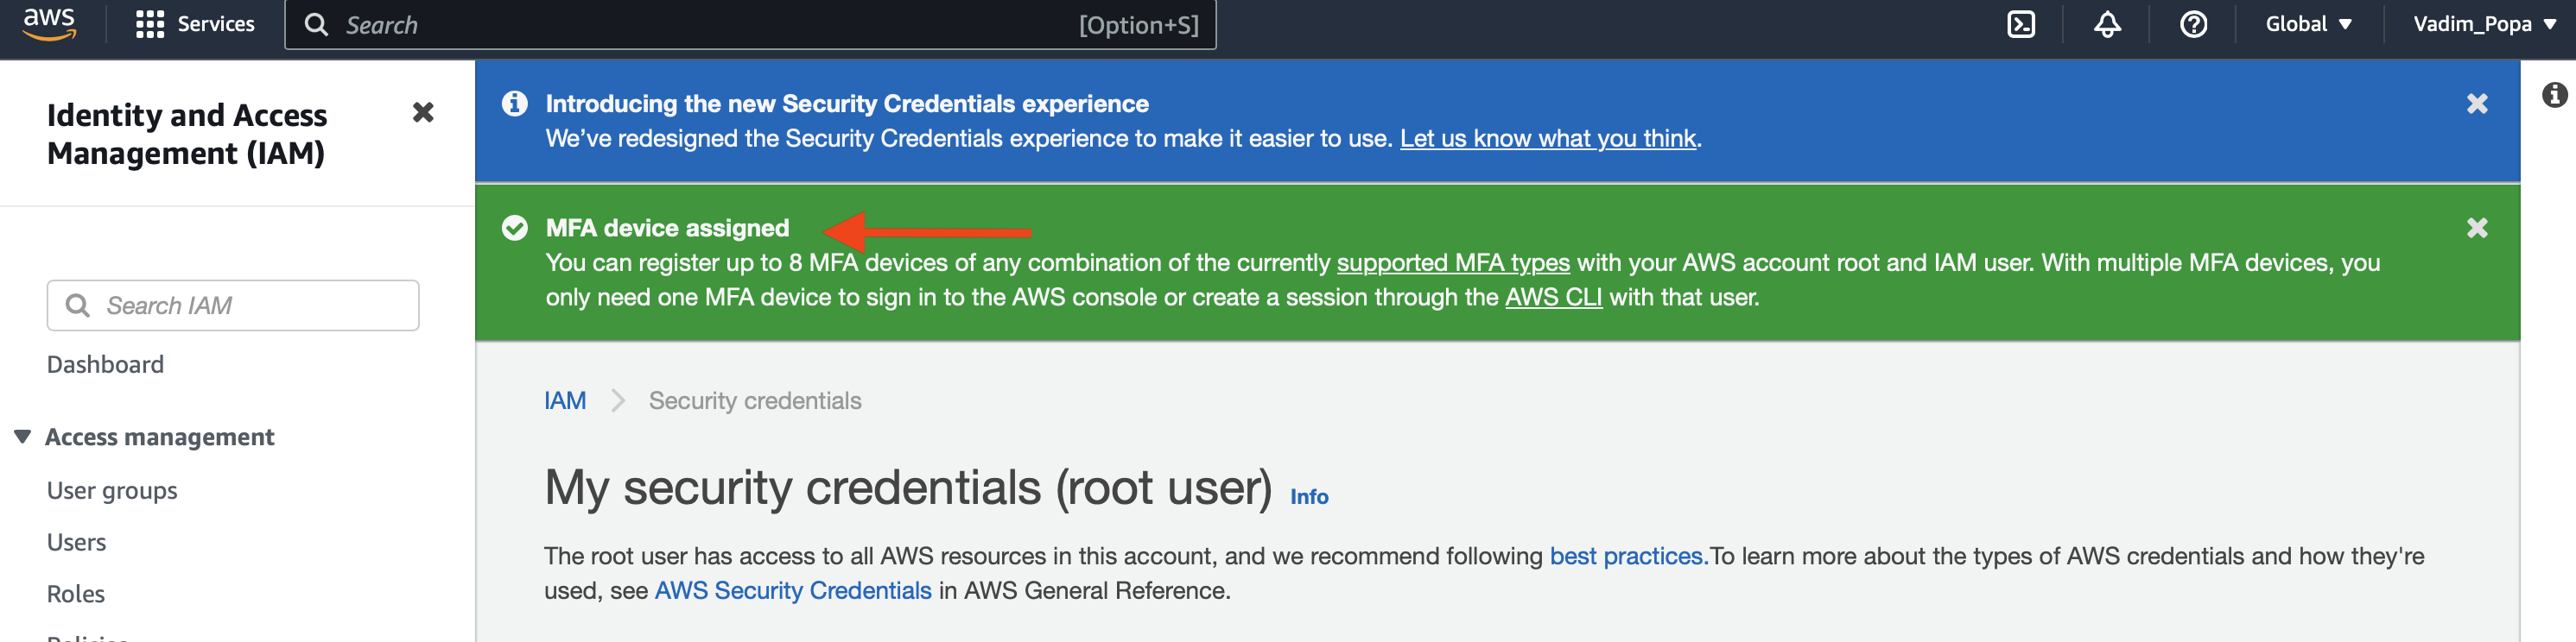Open Roles from the sidebar

pos(75,593)
